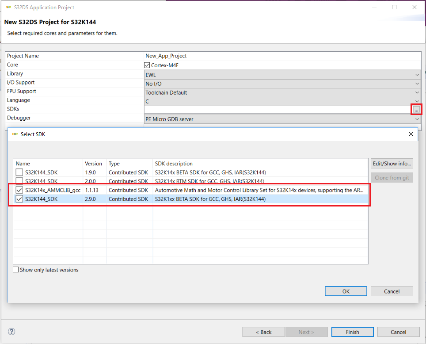Click the SDKs row label
Image resolution: width=426 pixels, height=344 pixels.
point(13,109)
